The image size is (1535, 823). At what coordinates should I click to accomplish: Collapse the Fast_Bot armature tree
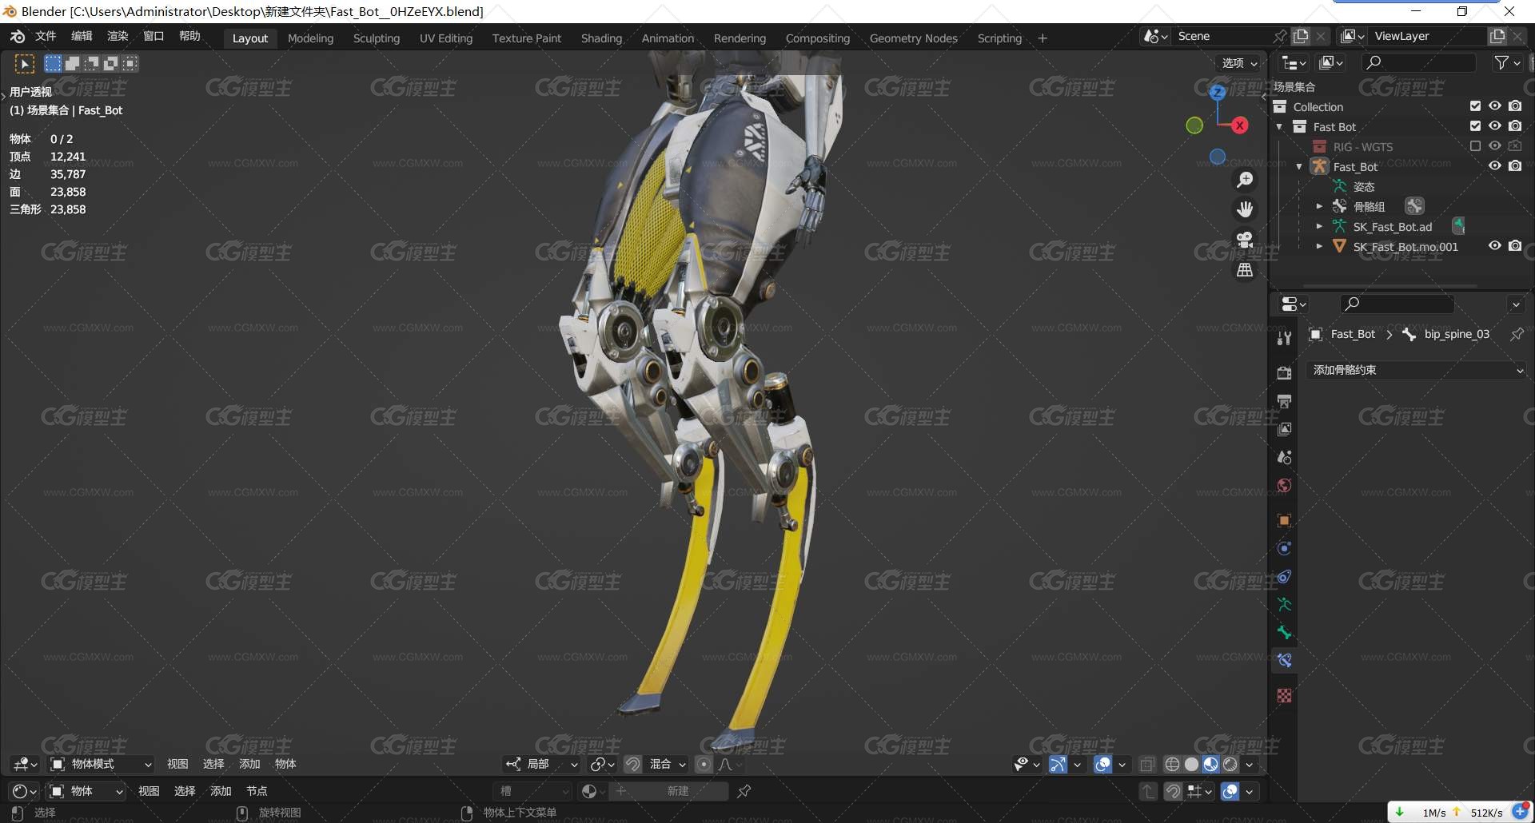[x=1299, y=167]
